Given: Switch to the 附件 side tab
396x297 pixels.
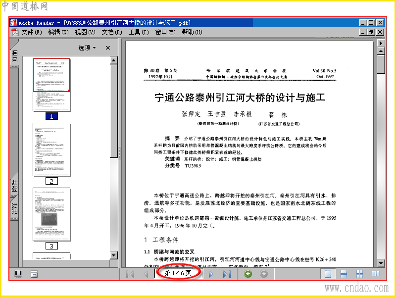Looking at the screenshot, I should (x=15, y=185).
